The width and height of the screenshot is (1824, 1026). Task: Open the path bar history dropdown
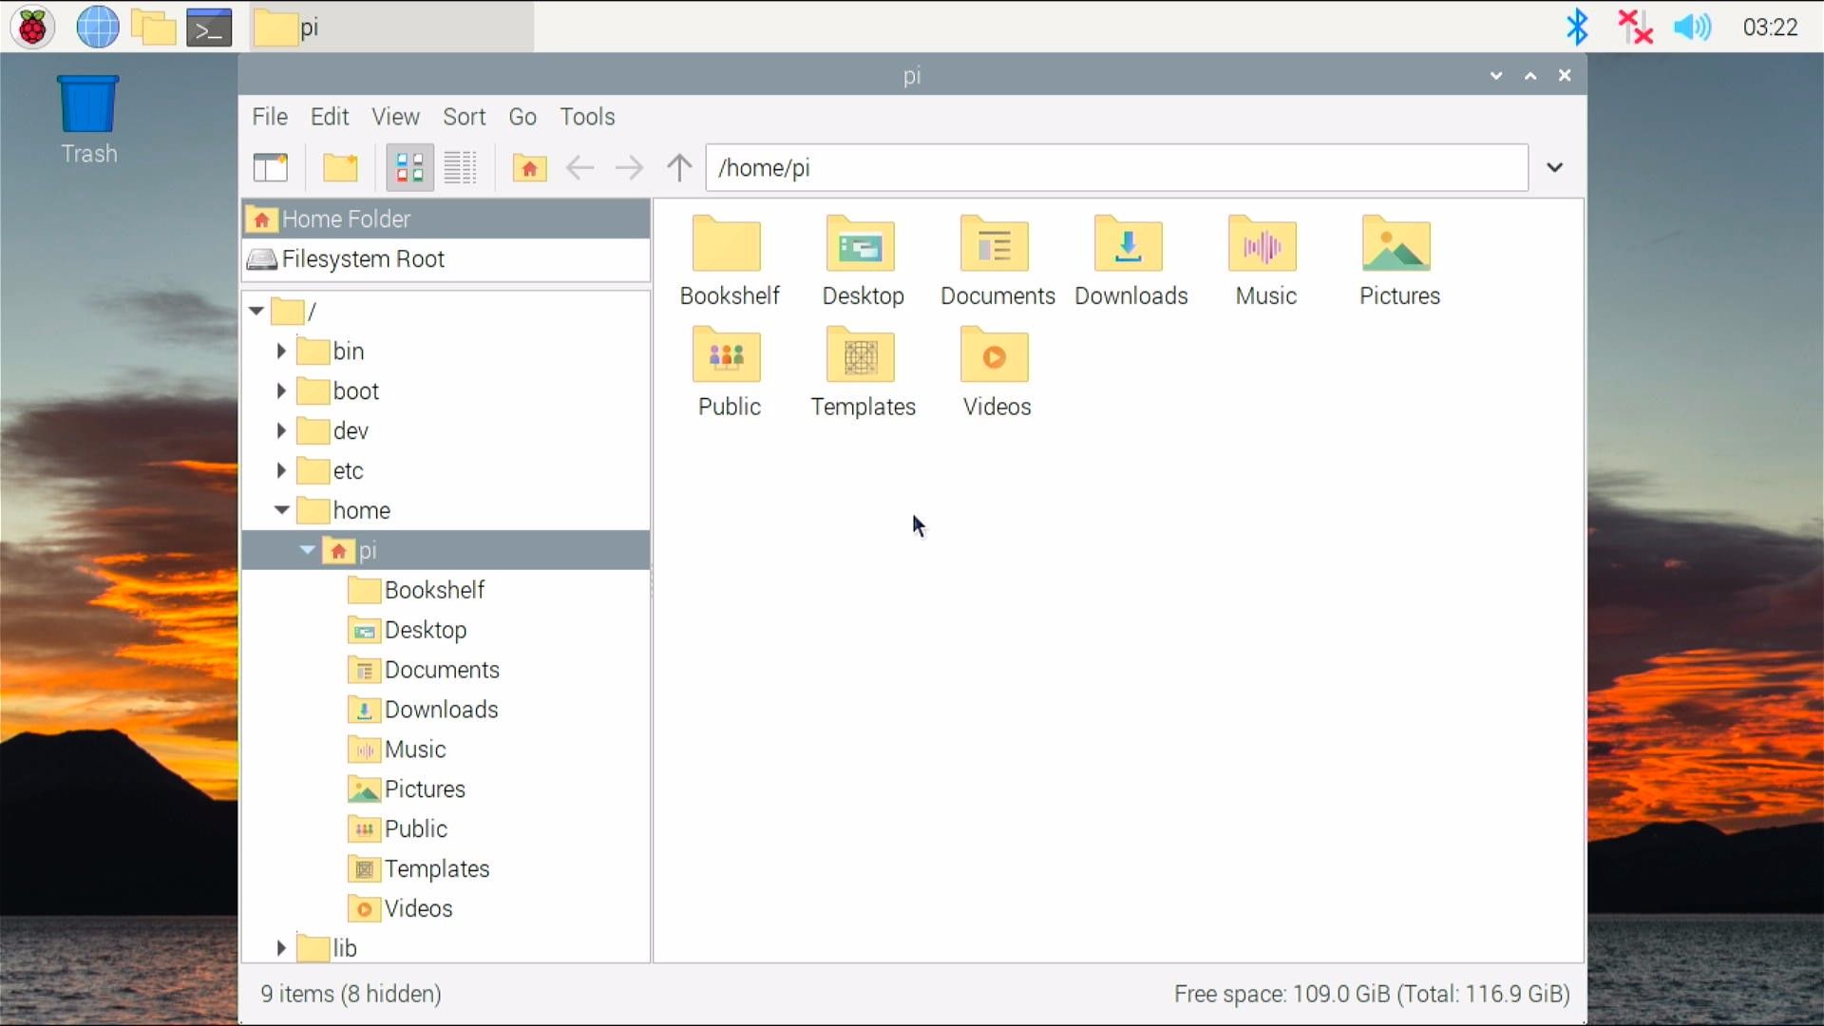pos(1554,167)
